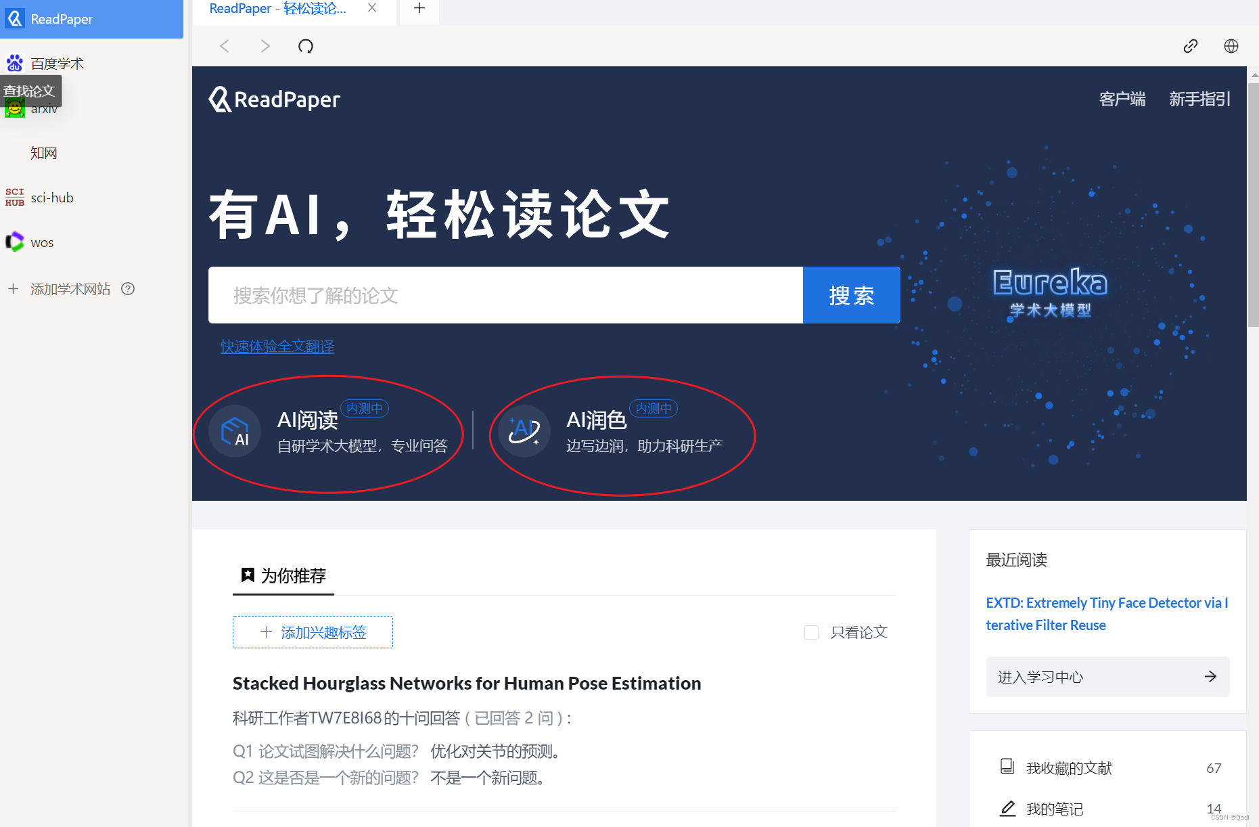1259x827 pixels.
Task: Select the 为你推荐 tab
Action: click(283, 576)
